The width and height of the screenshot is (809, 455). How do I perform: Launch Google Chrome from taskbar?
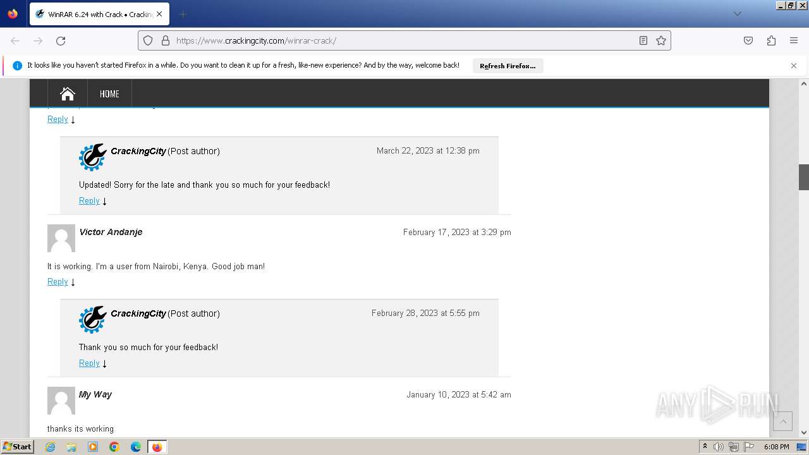114,447
